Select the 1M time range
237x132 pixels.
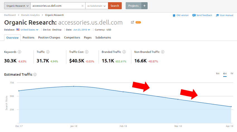pos(217,73)
